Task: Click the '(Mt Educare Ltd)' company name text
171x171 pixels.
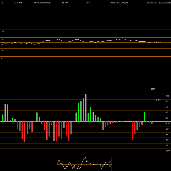Action: click(x=154, y=3)
